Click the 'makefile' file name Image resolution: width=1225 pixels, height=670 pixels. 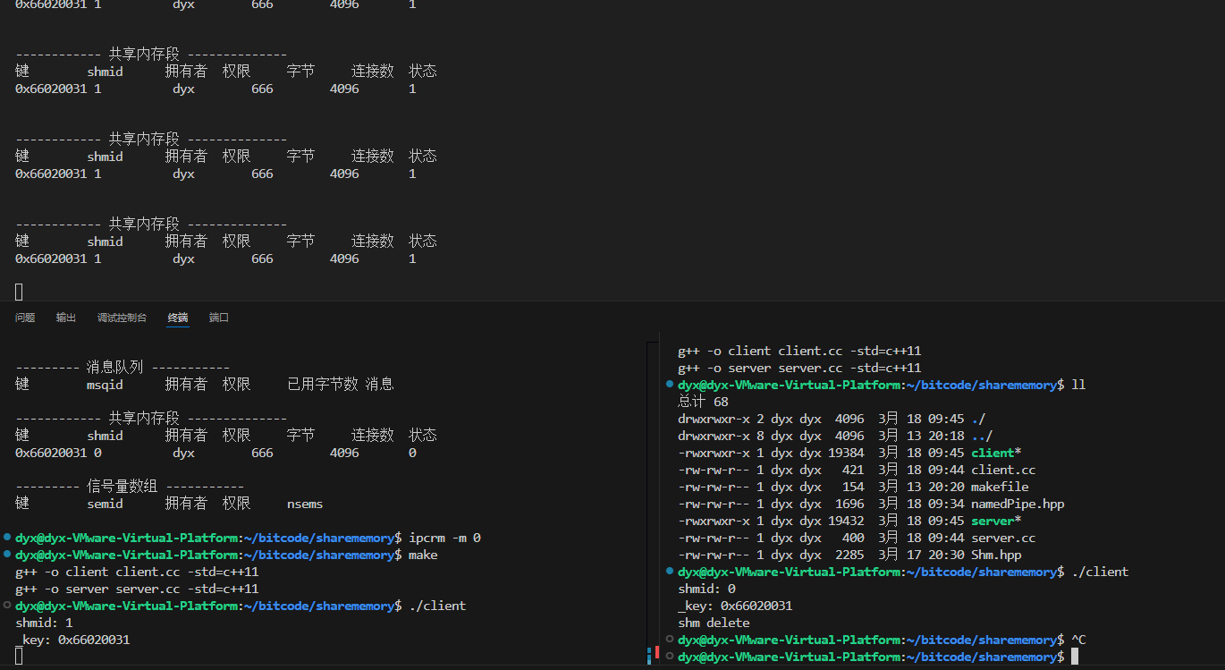[x=1000, y=487]
